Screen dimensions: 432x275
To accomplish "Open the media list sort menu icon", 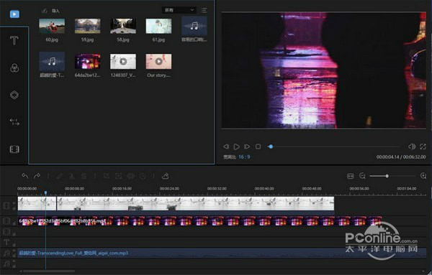I will click(204, 11).
